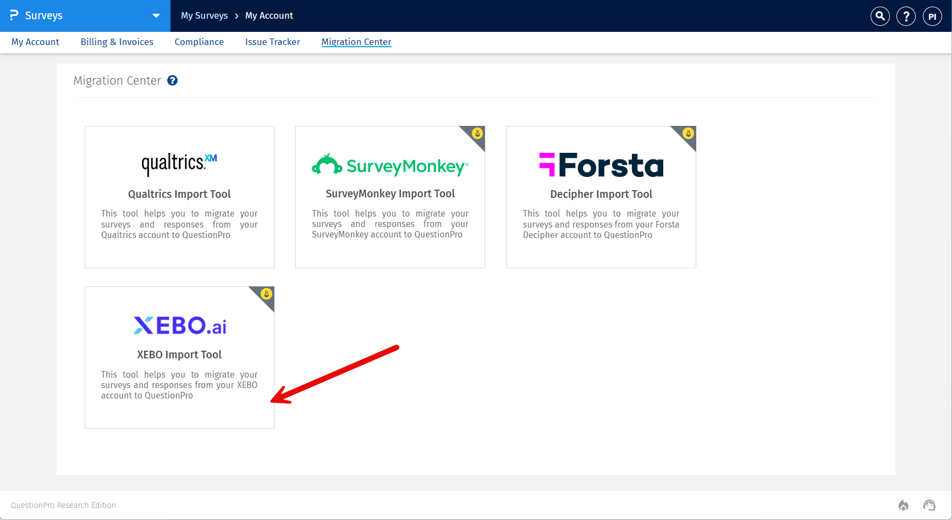The height and width of the screenshot is (520, 952).
Task: Click the help question mark icon in header
Action: tap(906, 16)
